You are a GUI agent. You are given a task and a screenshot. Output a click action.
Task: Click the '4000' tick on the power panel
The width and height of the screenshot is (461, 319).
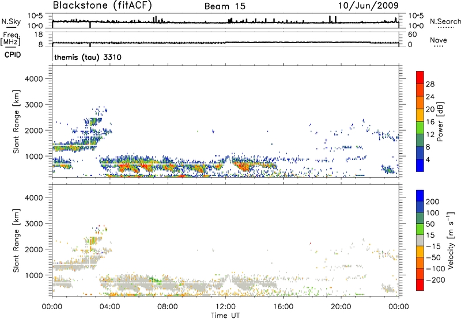pyautogui.click(x=33, y=79)
